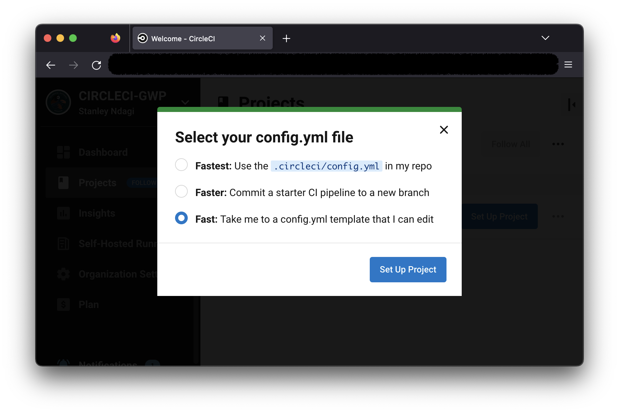Open the three-dot menu beside Set Up Project
The height and width of the screenshot is (413, 619).
(x=558, y=216)
